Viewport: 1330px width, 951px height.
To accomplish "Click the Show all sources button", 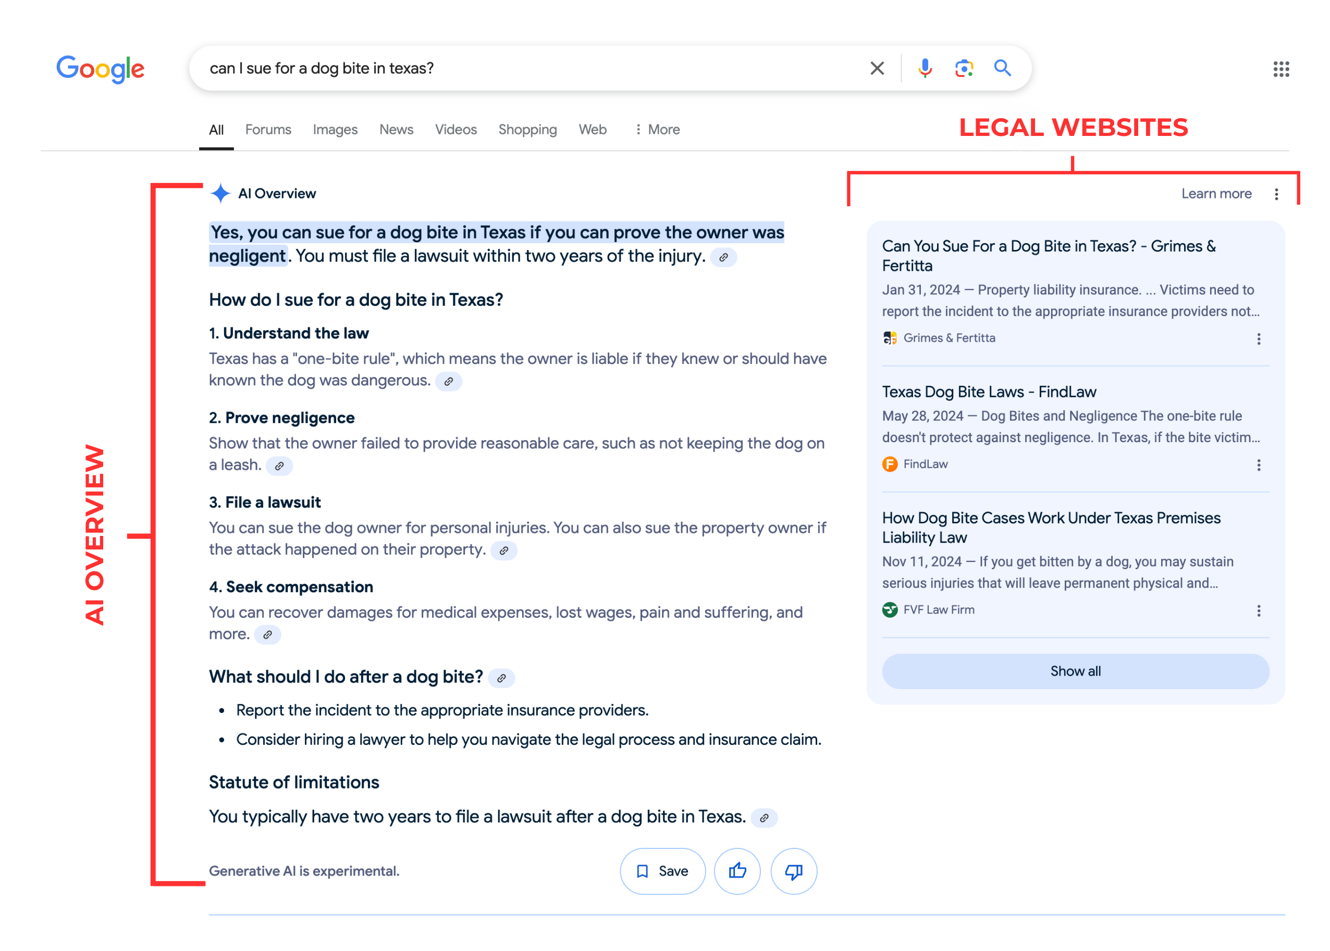I will pyautogui.click(x=1076, y=671).
